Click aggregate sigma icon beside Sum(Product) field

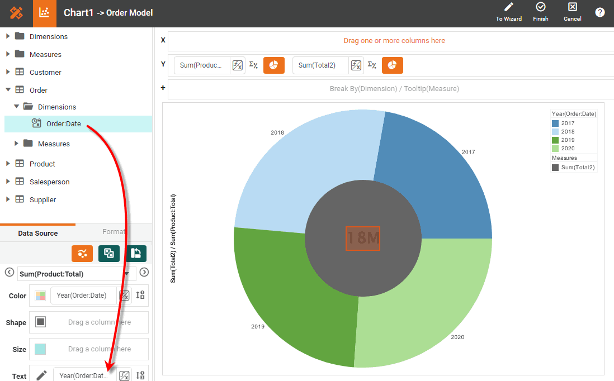tap(253, 65)
